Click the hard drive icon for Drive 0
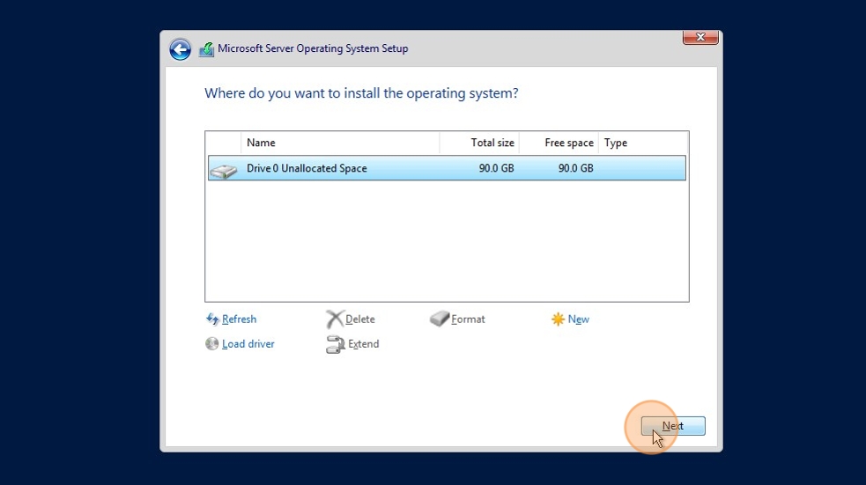This screenshot has height=485, width=866. click(x=224, y=171)
